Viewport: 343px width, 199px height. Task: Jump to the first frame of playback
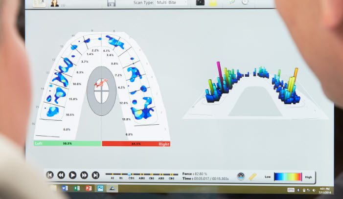click(x=50, y=175)
